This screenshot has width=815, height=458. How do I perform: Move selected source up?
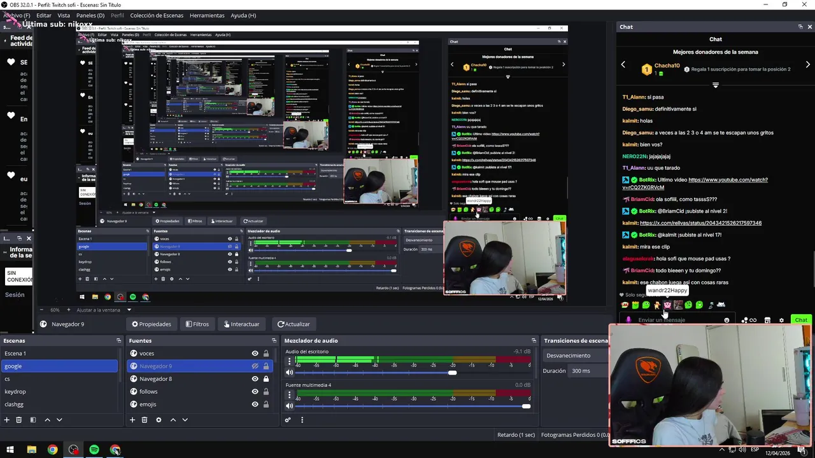(173, 420)
